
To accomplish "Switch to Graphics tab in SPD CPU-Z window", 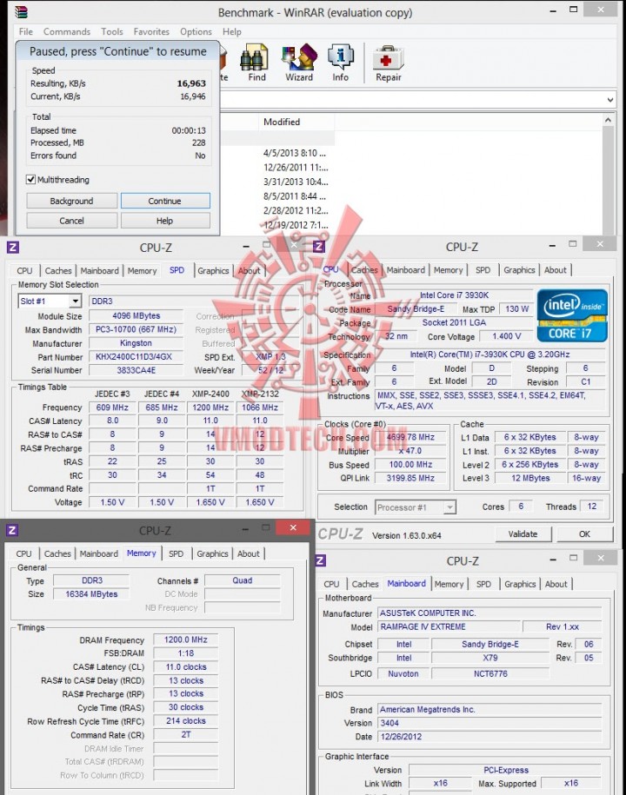I will 213,271.
